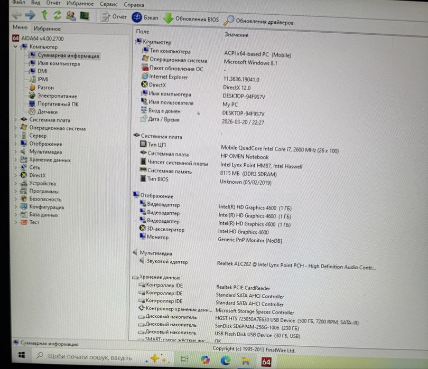Image resolution: width=428 pixels, height=369 pixels.
Task: Click Intel Lynx Point HM87 chipset value
Action: point(261,166)
